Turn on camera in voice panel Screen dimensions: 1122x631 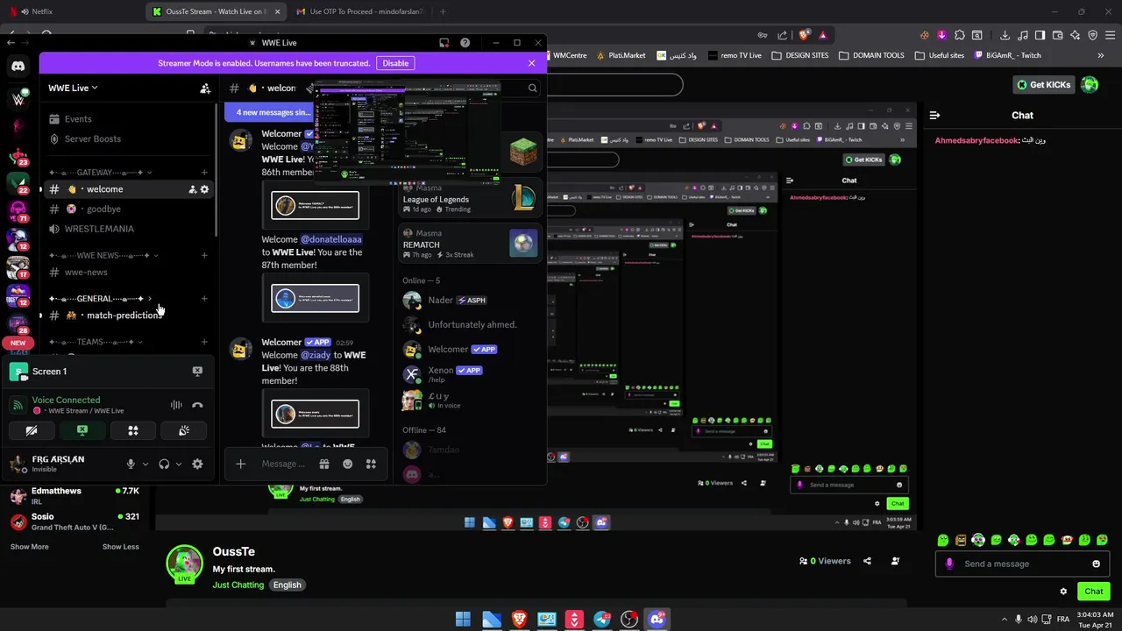pyautogui.click(x=32, y=430)
